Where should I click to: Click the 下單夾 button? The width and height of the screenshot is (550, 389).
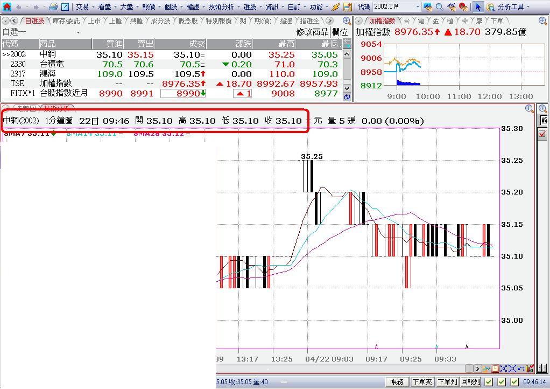click(x=422, y=381)
